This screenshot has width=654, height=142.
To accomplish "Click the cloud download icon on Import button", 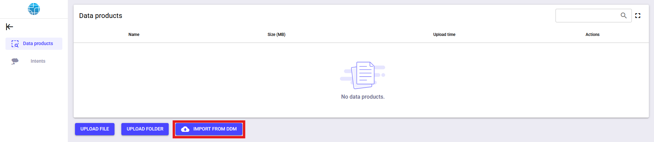I will point(185,129).
